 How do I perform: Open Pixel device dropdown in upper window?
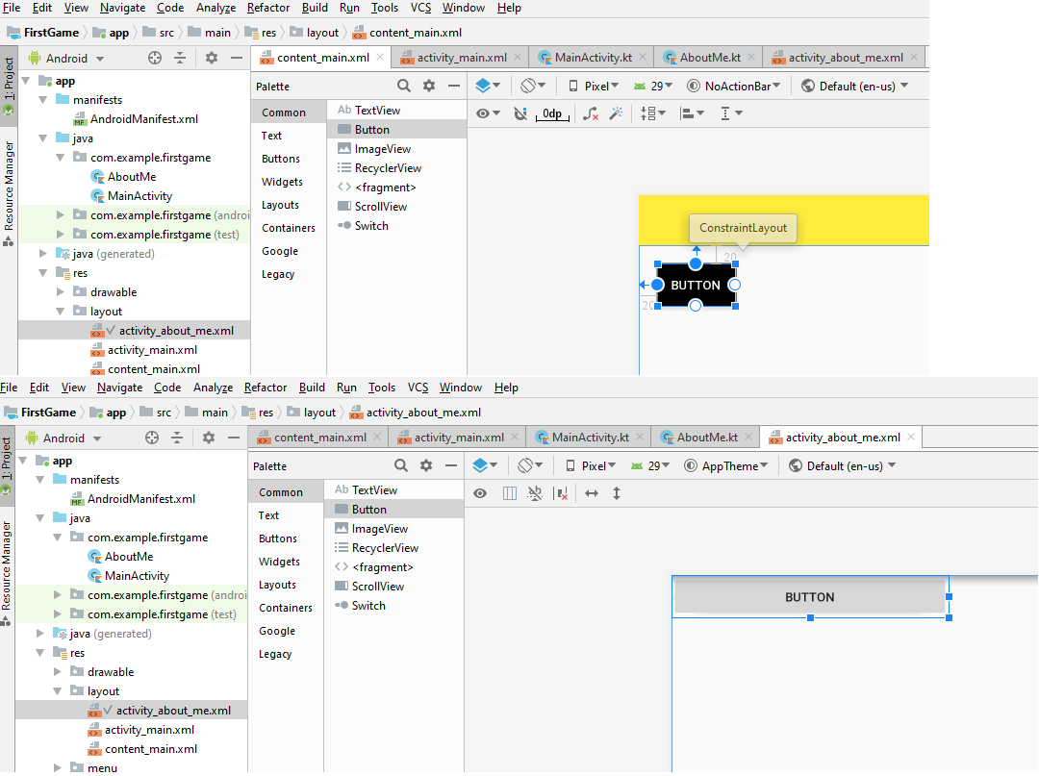tap(593, 87)
